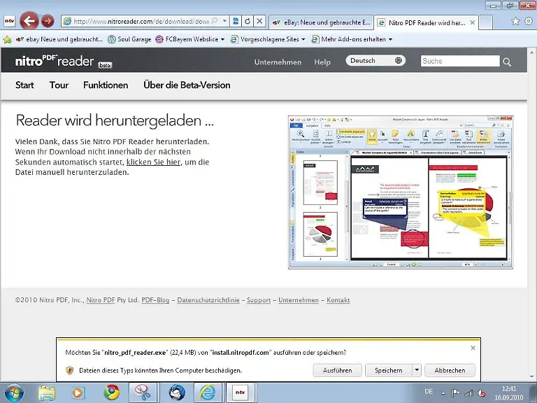Image resolution: width=537 pixels, height=403 pixels.
Task: Expand the FCBayern Webslice favorites dropdown
Action: tap(222, 39)
